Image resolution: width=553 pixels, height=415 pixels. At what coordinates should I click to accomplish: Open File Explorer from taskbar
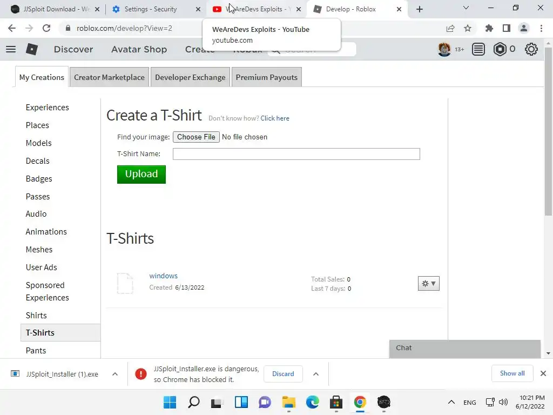point(288,402)
